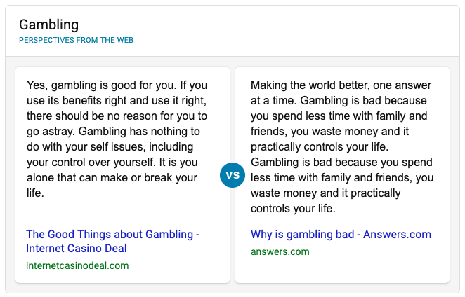Click the "Yes, gambling is good for you" sentence
Image resolution: width=465 pixels, height=297 pixels.
pos(103,85)
